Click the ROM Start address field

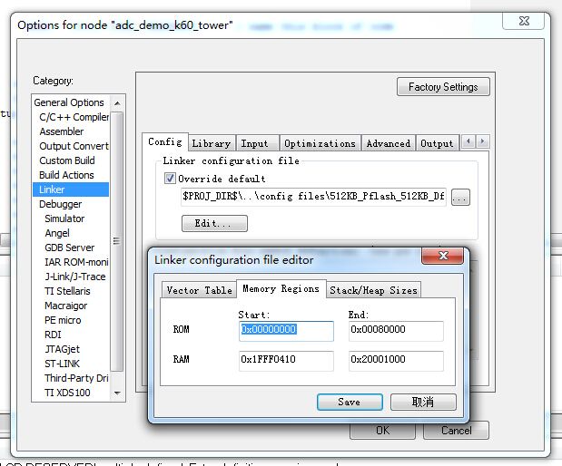click(x=286, y=331)
